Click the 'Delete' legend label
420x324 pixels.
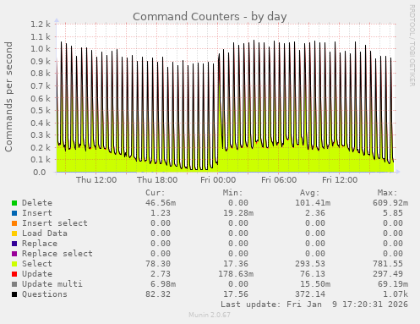pos(37,203)
